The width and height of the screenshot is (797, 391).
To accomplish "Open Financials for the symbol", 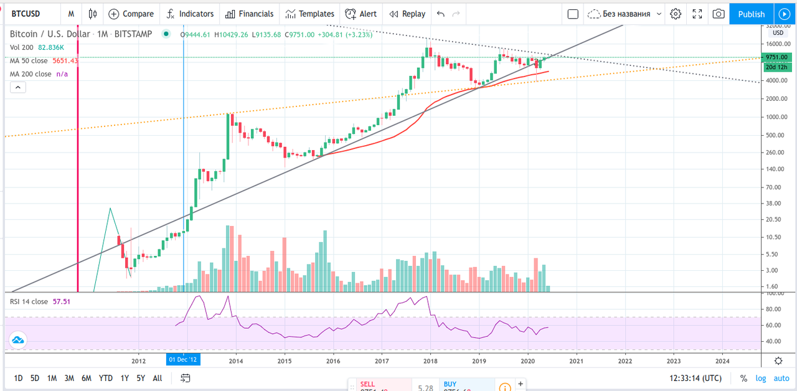I will click(250, 14).
